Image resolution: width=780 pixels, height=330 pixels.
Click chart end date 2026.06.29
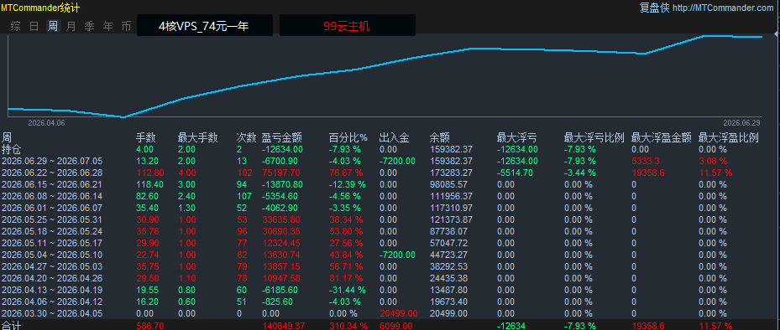741,122
